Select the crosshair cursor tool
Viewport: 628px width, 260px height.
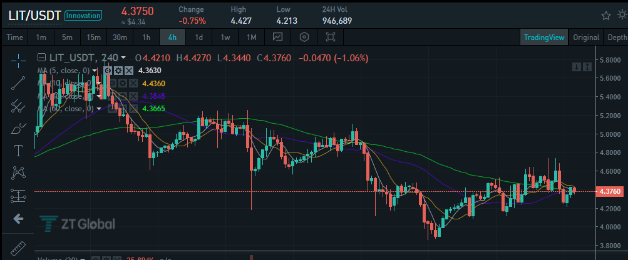[x=18, y=61]
